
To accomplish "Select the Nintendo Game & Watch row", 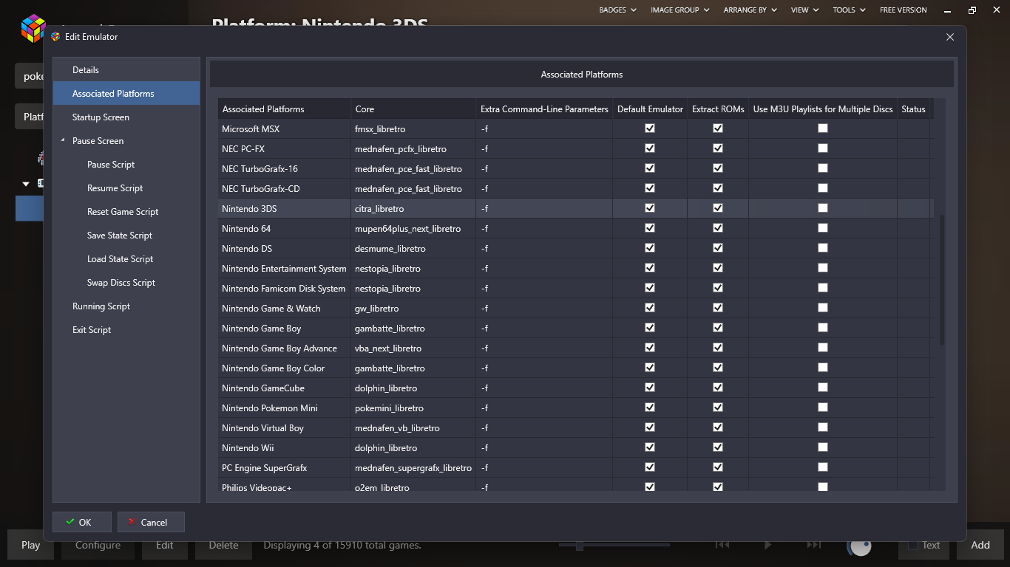I will (x=575, y=308).
